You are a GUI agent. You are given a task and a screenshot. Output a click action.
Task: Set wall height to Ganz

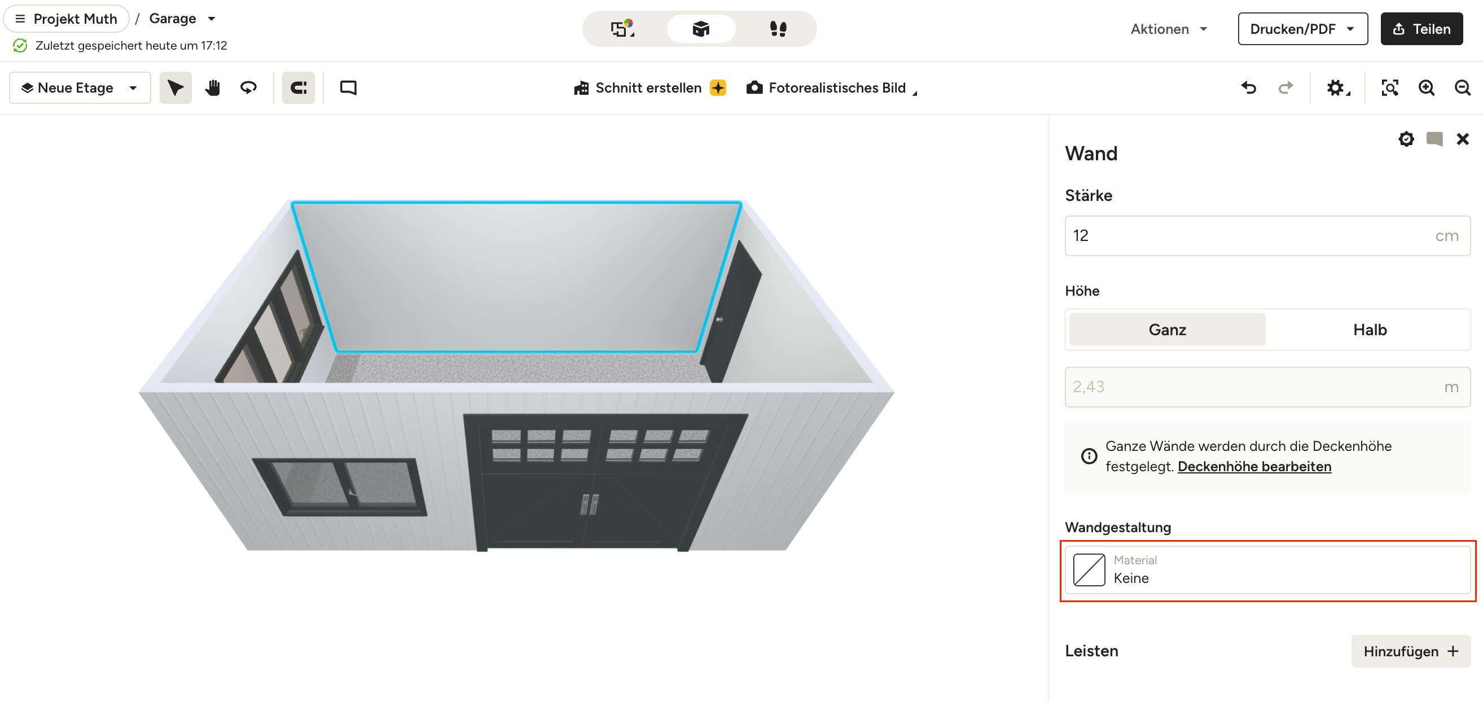(1167, 330)
